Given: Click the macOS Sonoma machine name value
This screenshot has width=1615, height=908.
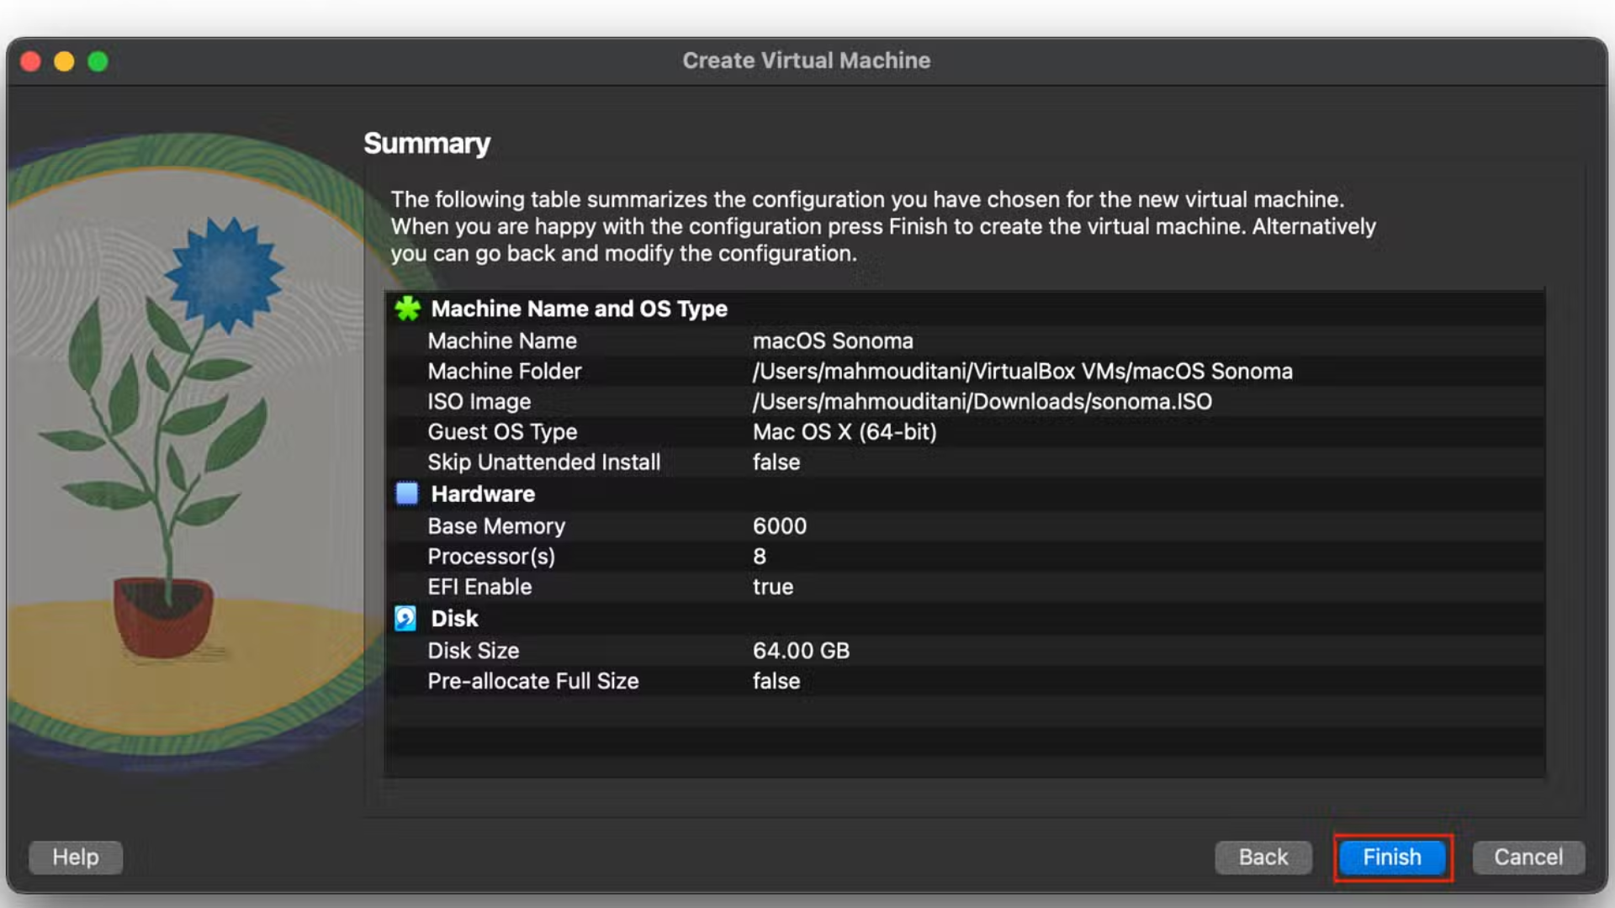Looking at the screenshot, I should (833, 340).
